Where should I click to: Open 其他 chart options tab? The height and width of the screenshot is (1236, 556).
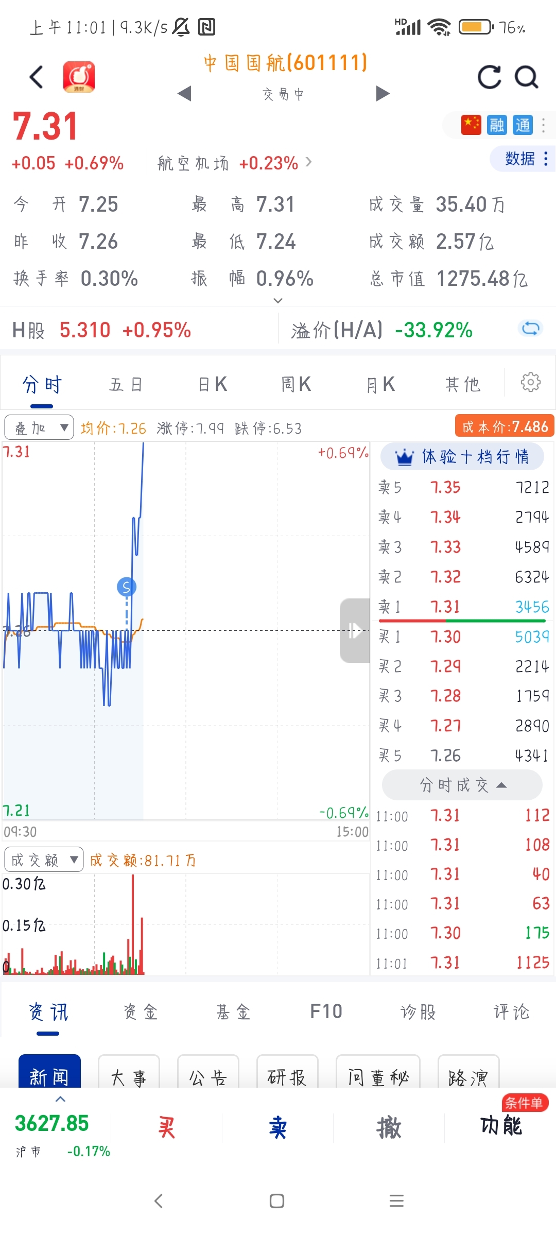[x=463, y=385]
